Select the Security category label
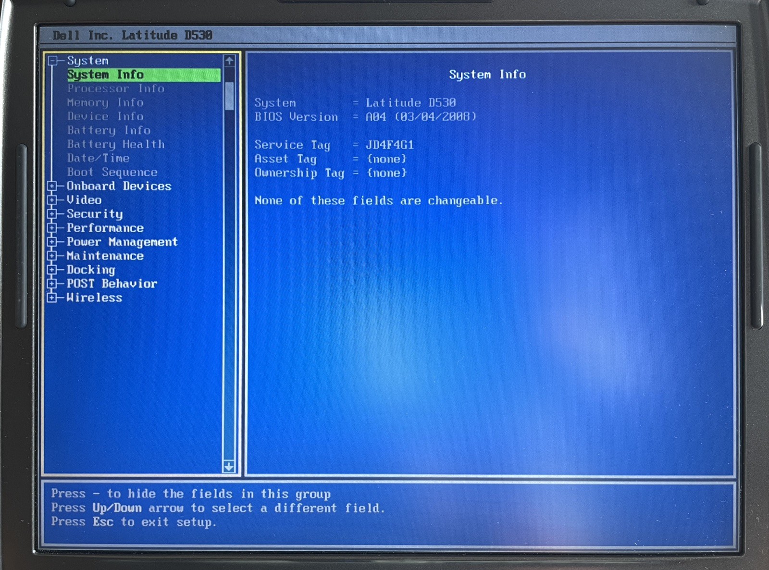The height and width of the screenshot is (570, 769). coord(95,214)
